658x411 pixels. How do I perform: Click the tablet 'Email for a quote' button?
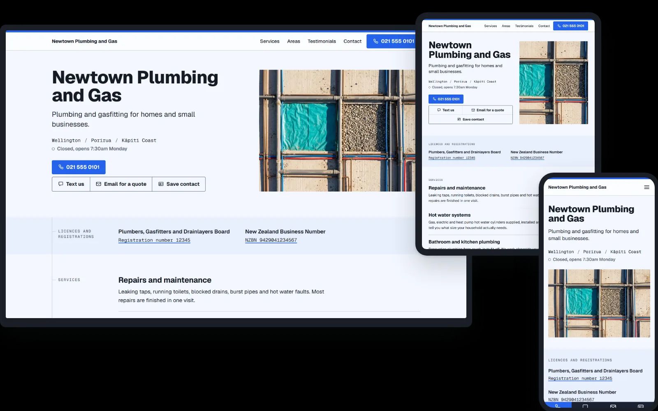pyautogui.click(x=488, y=110)
